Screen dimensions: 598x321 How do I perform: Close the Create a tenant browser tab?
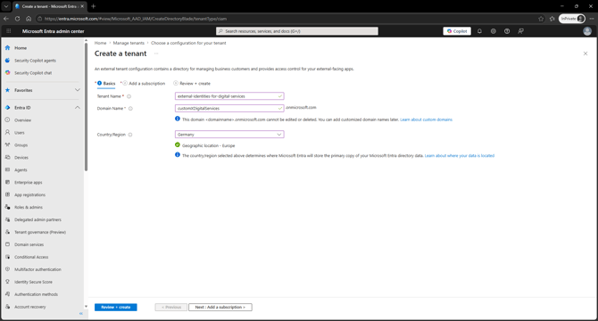82,6
